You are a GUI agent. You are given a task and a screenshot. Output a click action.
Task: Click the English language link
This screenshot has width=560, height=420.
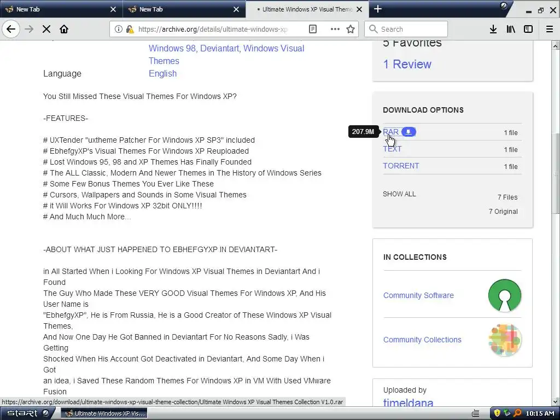point(162,74)
